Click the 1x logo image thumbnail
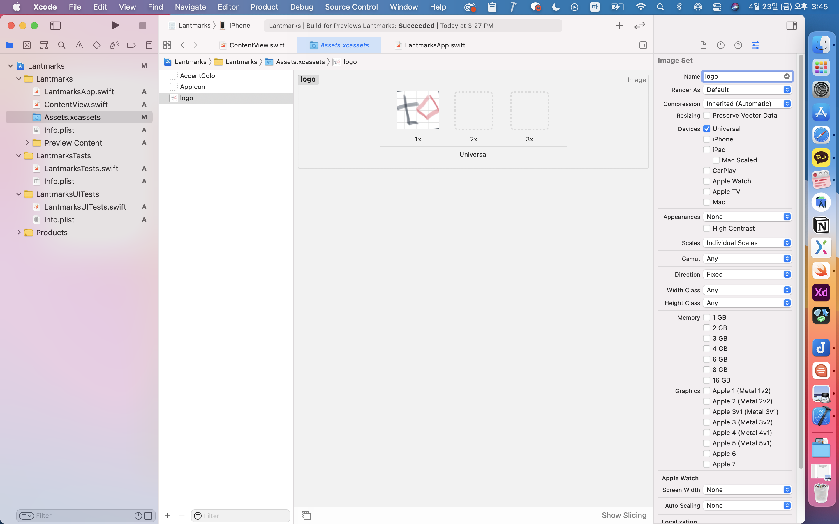The width and height of the screenshot is (839, 524). (x=417, y=111)
